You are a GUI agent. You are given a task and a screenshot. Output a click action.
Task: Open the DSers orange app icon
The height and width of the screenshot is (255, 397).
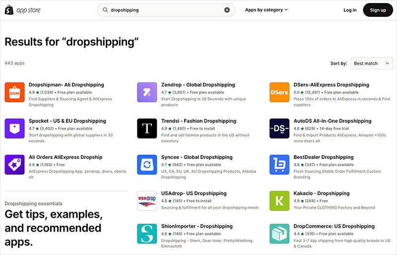point(279,92)
